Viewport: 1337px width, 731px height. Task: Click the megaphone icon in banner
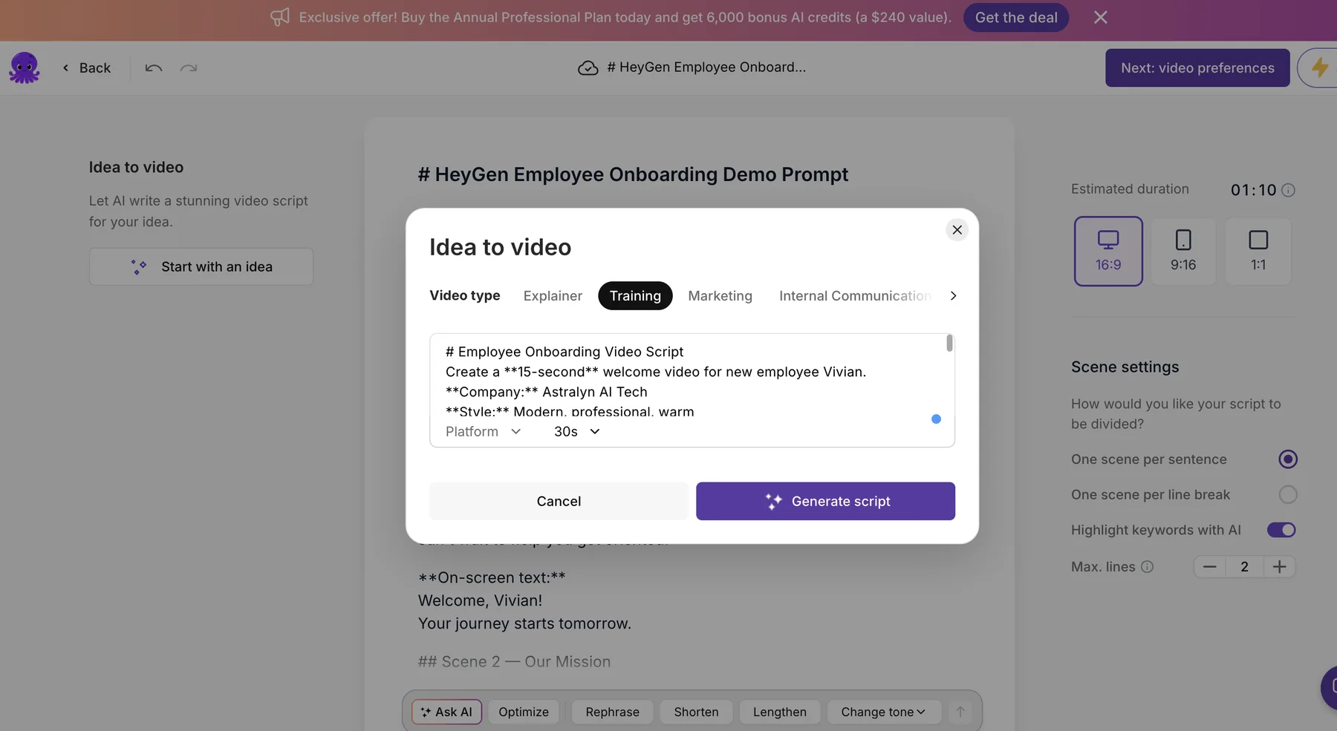click(280, 17)
